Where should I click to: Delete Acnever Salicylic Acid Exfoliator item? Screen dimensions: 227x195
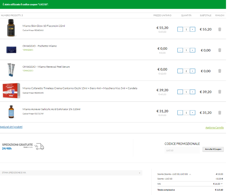(x=220, y=113)
